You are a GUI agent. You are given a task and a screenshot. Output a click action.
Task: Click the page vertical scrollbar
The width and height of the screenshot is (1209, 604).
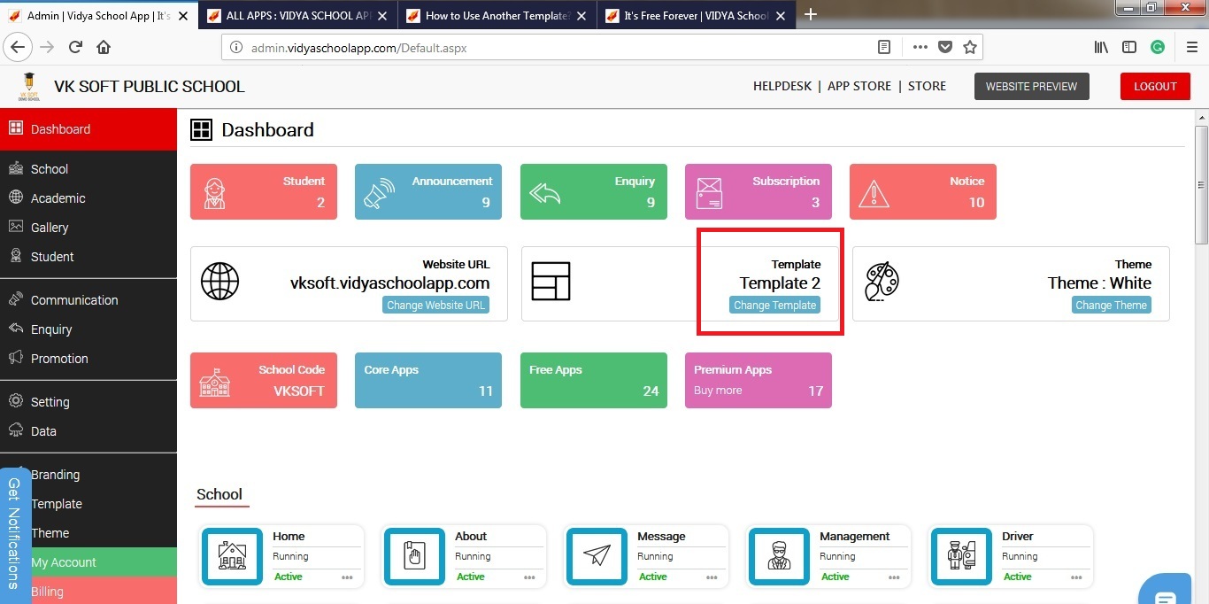1201,184
